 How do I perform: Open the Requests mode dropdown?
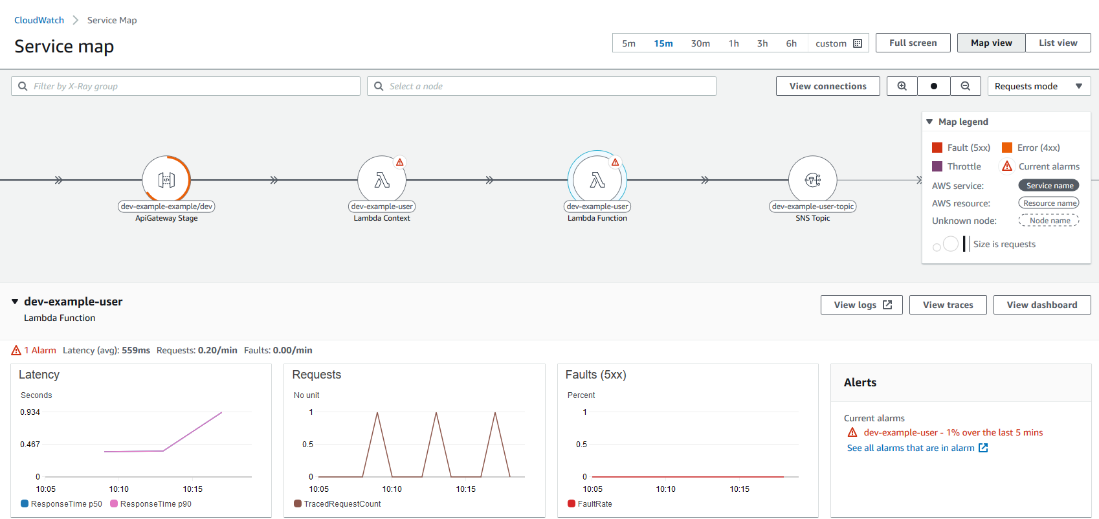coord(1039,86)
